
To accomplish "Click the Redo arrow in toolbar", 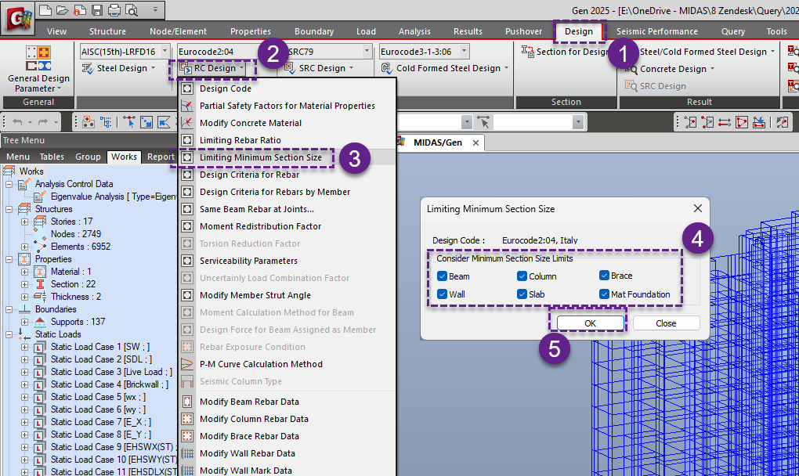I will pos(43,122).
